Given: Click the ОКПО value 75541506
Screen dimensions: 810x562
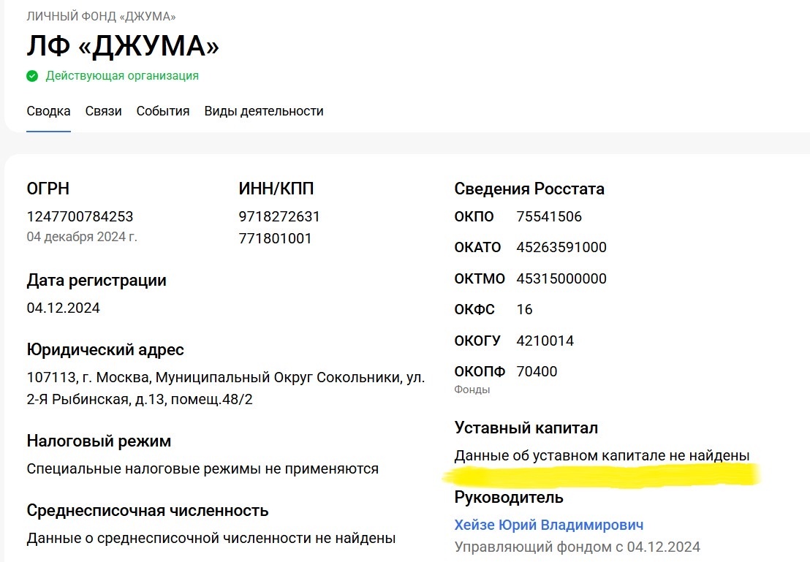Looking at the screenshot, I should click(549, 216).
